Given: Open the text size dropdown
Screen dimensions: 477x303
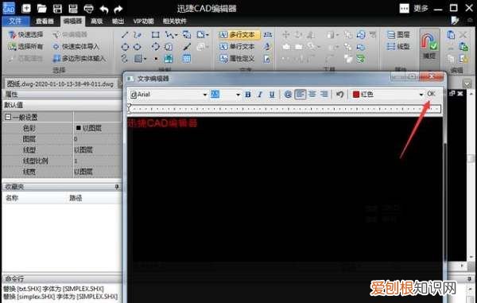Looking at the screenshot, I should click(238, 95).
